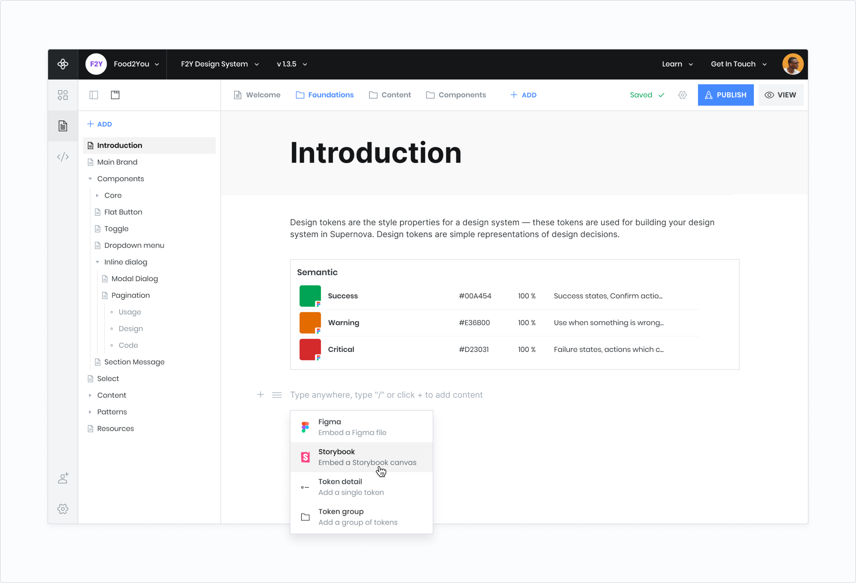Click the VIEW button
Viewport: 856px width, 583px height.
tap(781, 95)
